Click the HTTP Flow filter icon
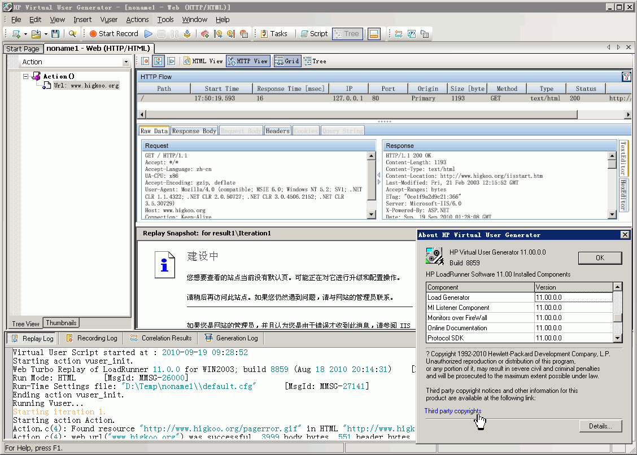This screenshot has height=455, width=637. (x=626, y=76)
